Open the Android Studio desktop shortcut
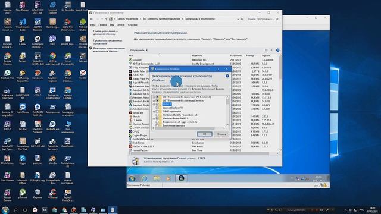381x214 pixels. click(83, 24)
